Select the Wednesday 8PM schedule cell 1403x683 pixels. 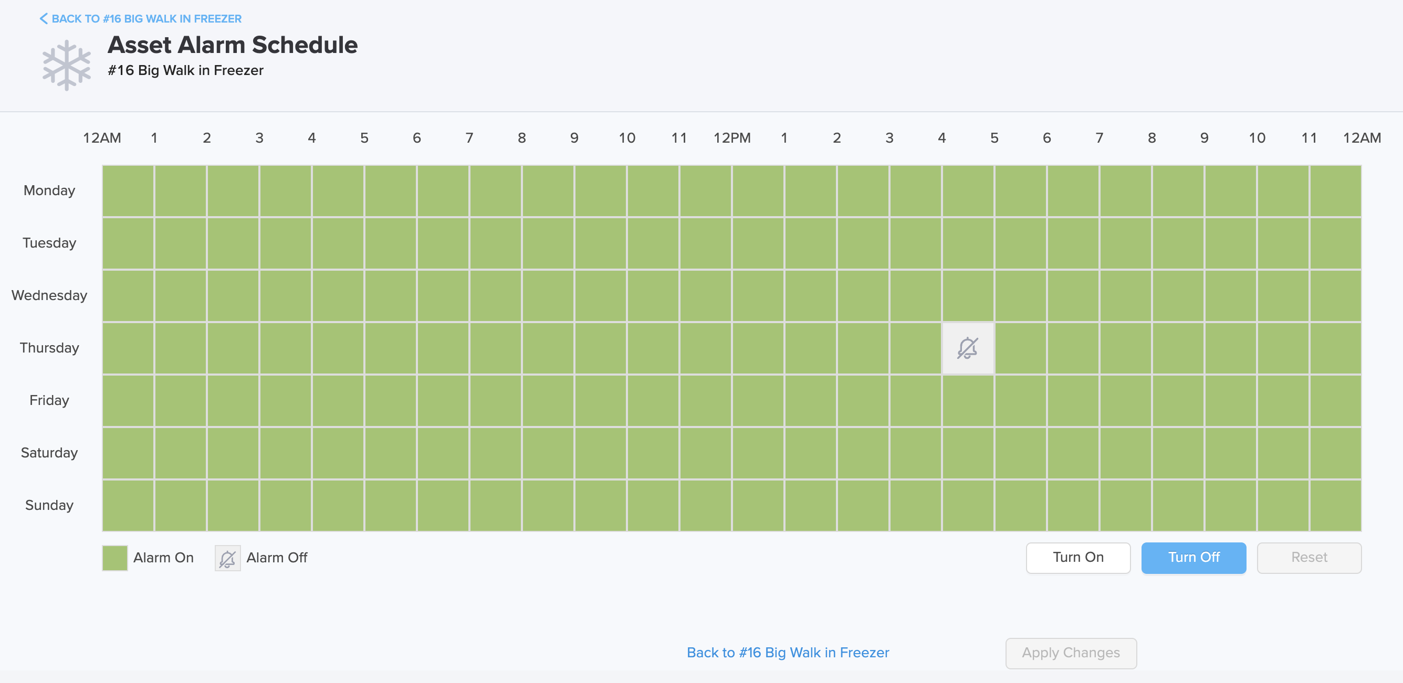coord(1178,296)
